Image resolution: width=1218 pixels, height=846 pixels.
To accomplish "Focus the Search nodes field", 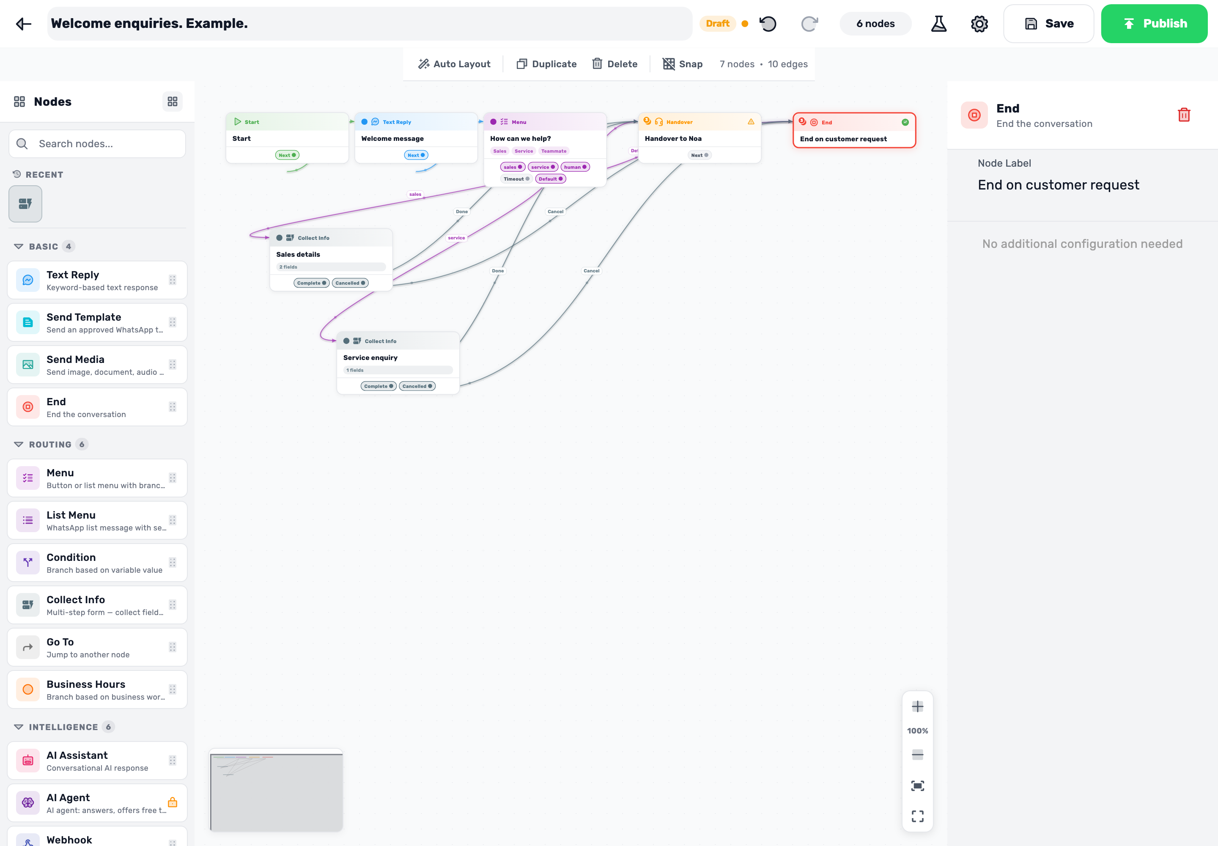I will point(97,144).
